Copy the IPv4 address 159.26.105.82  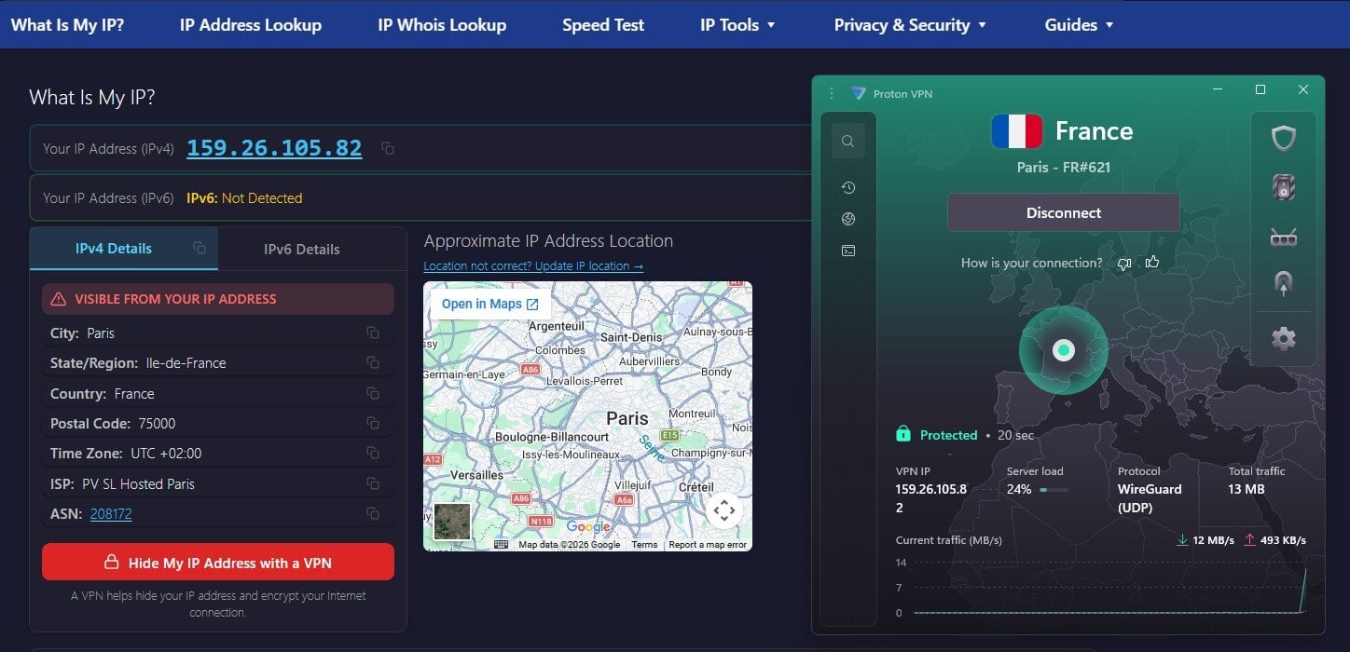(388, 148)
